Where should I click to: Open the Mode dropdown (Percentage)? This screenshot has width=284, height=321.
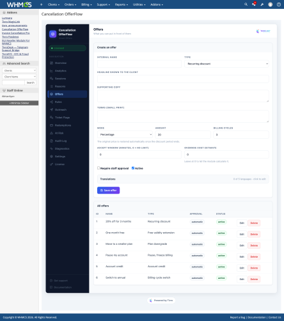click(x=125, y=134)
